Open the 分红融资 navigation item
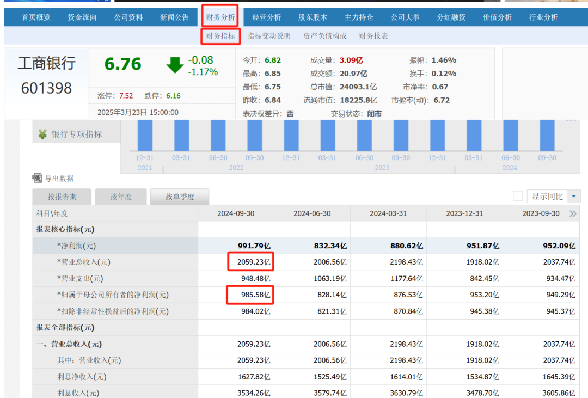588x398 pixels. (451, 17)
